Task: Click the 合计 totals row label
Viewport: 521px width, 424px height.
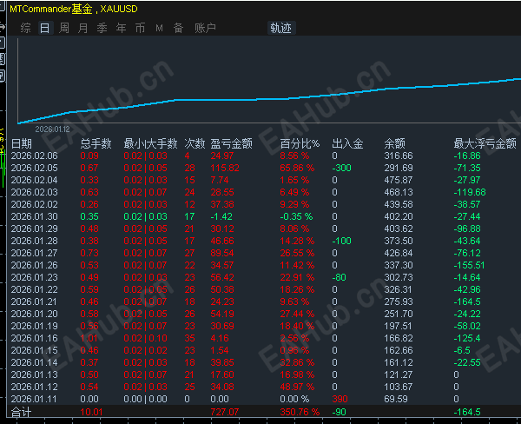Action: tap(21, 413)
